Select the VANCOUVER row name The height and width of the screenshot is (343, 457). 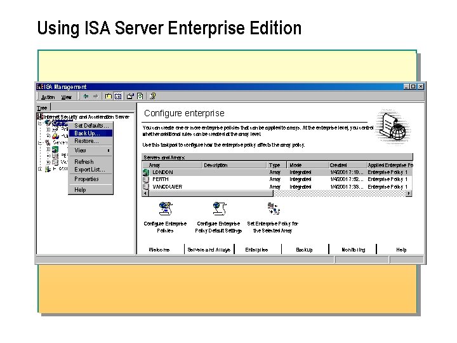[168, 187]
